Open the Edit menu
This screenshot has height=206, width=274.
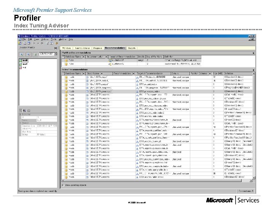coord(30,39)
